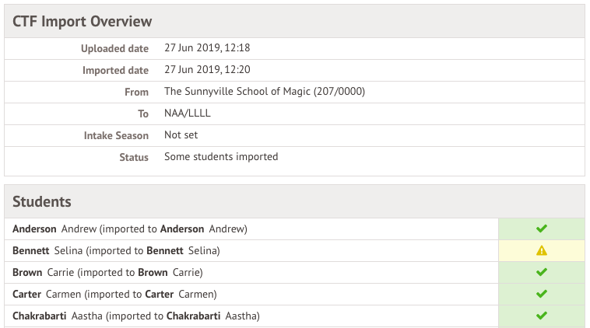
Task: Select the Brown Carrie student entry
Action: pyautogui.click(x=107, y=273)
